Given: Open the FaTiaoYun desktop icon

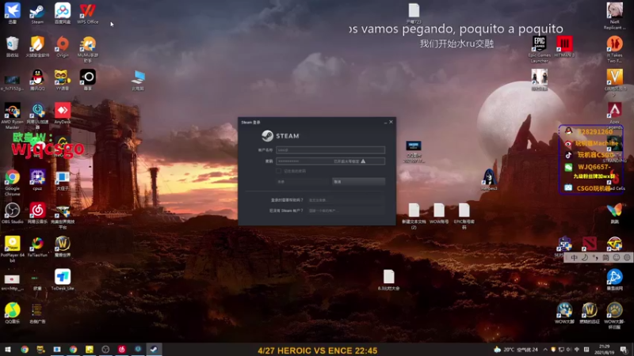Looking at the screenshot, I should click(37, 246).
